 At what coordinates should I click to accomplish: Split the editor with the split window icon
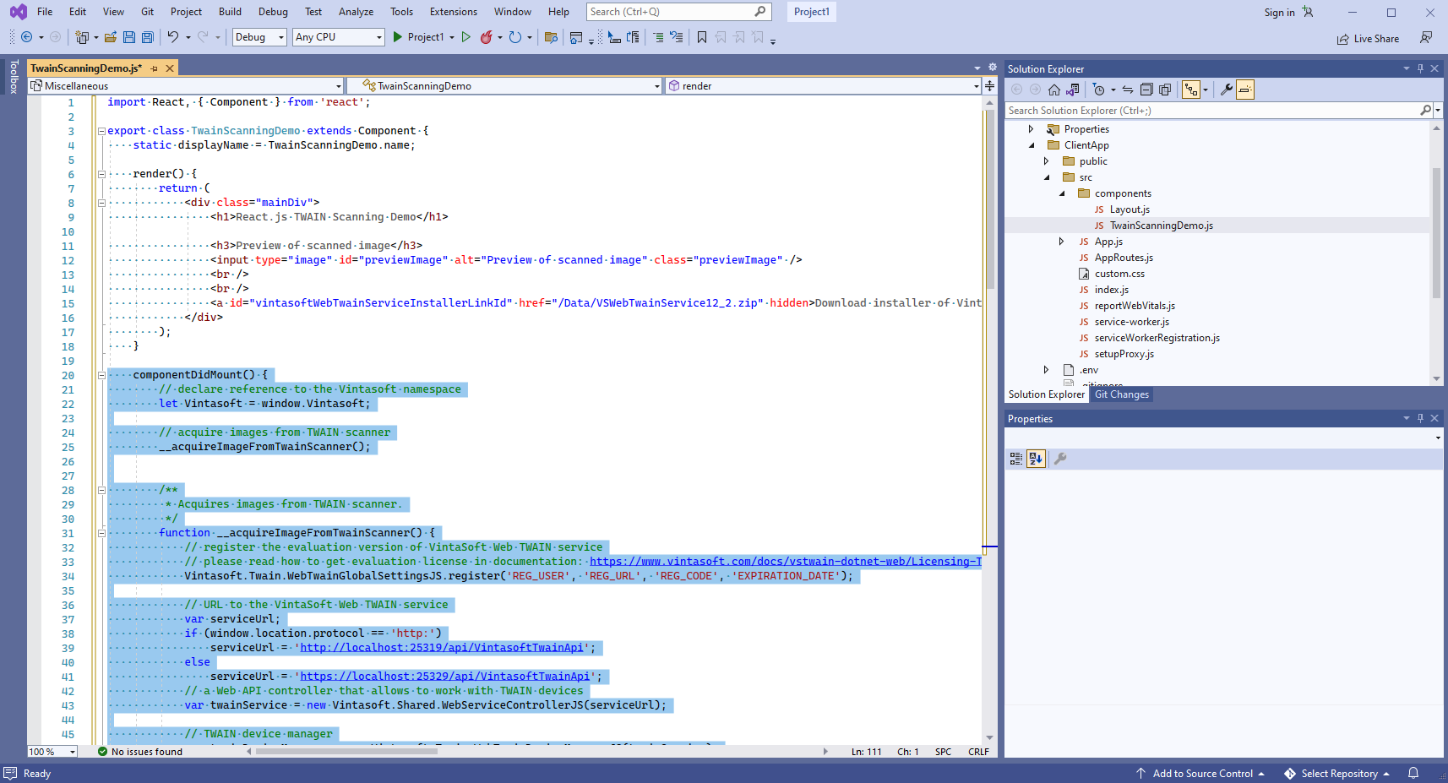[x=989, y=85]
